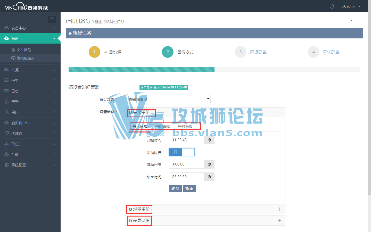Click the 存储 storage icon
The image size is (371, 232).
point(6,154)
